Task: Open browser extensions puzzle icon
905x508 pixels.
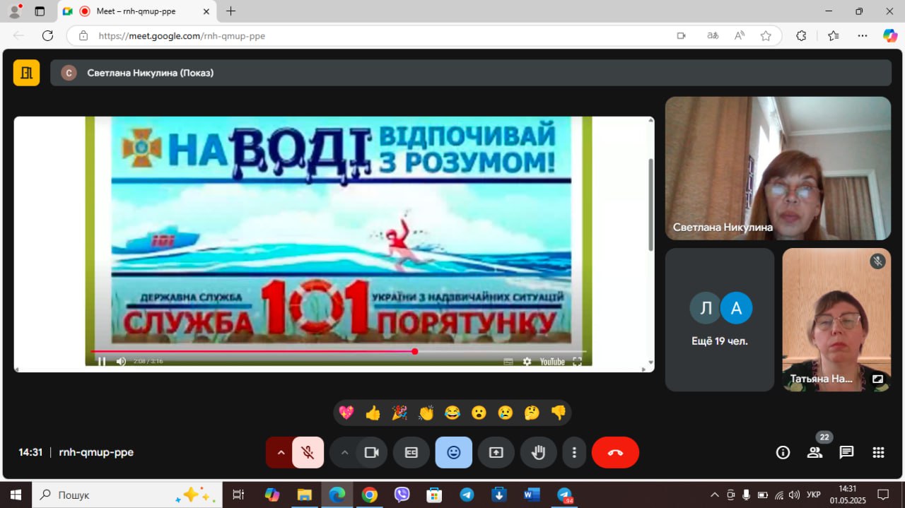Action: (x=801, y=36)
